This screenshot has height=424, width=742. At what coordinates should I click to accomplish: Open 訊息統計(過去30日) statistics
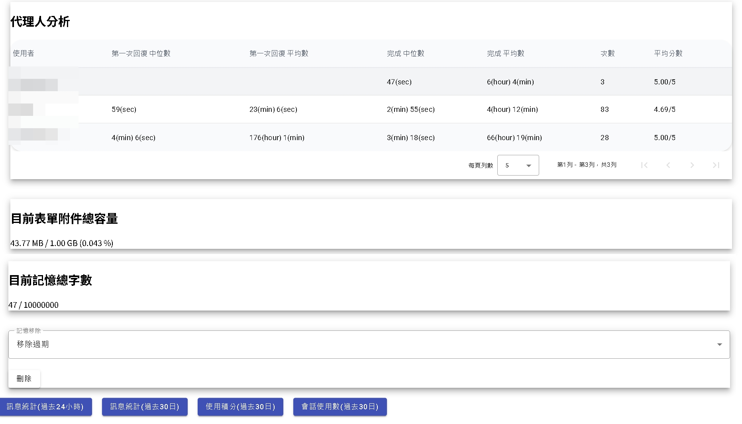tap(145, 406)
